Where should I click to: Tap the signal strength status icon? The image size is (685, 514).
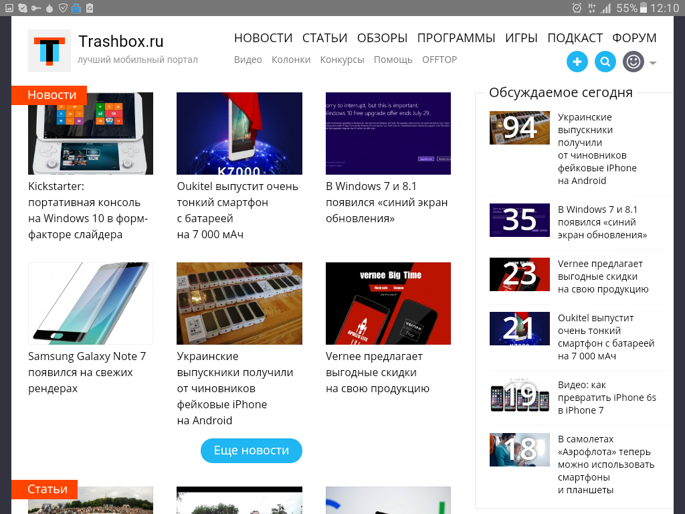point(605,8)
